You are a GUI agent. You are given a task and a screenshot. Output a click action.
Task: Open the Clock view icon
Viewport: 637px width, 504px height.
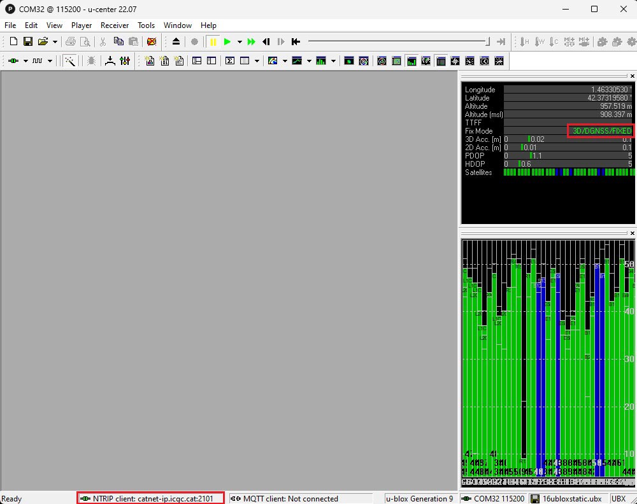(x=485, y=61)
